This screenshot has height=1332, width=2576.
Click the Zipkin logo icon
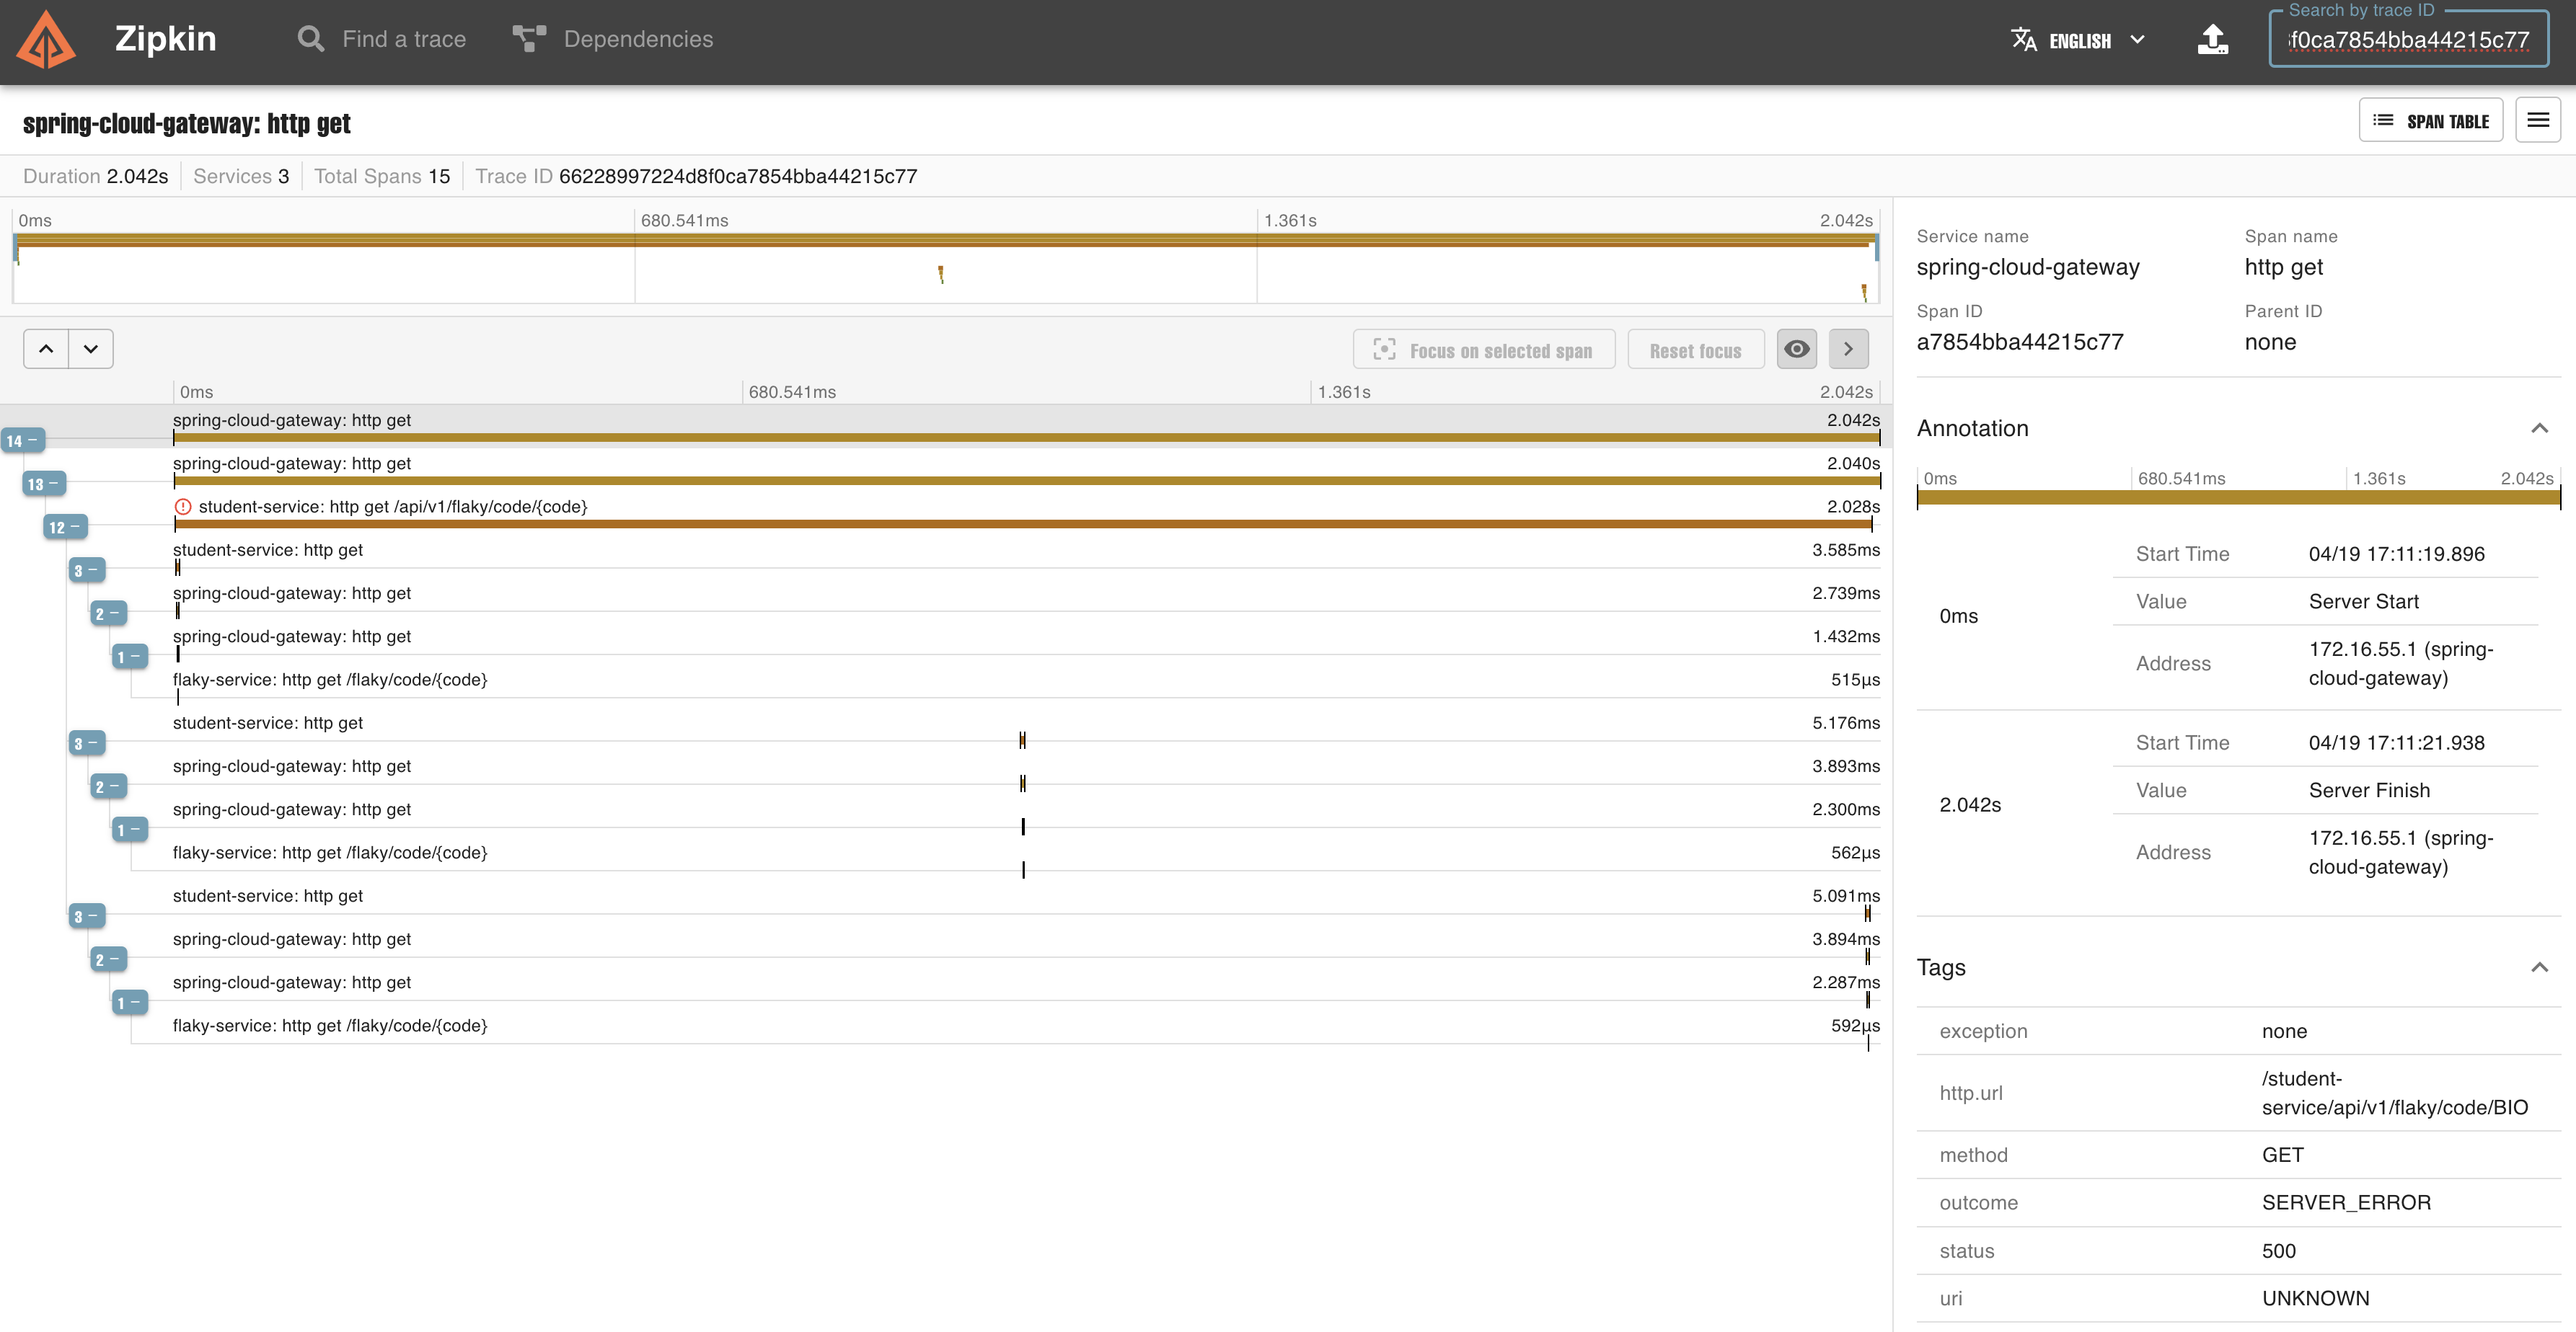point(46,40)
